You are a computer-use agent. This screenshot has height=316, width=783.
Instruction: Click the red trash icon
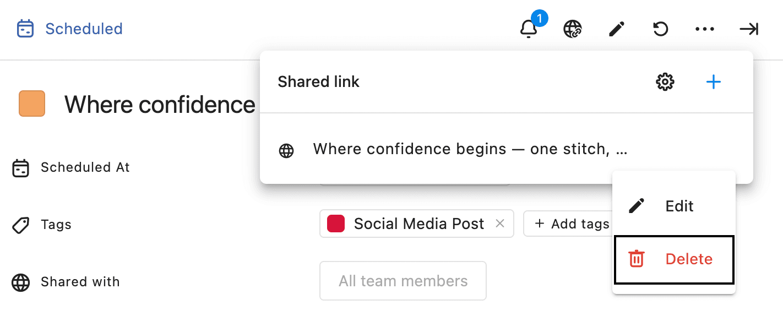click(637, 259)
